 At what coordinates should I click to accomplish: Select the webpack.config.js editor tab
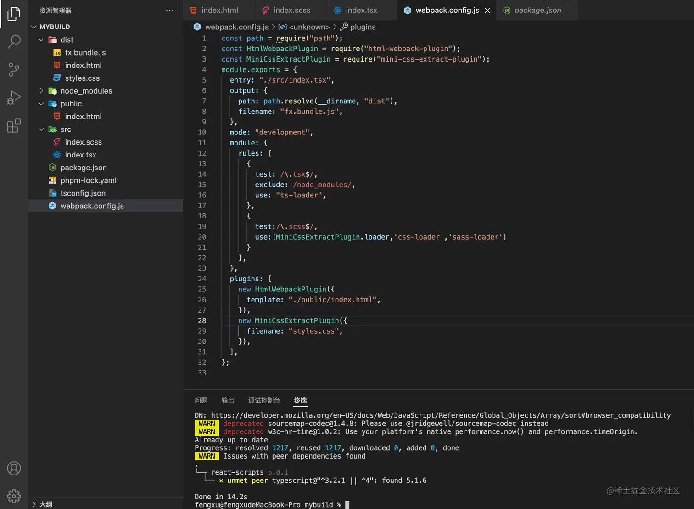447,10
